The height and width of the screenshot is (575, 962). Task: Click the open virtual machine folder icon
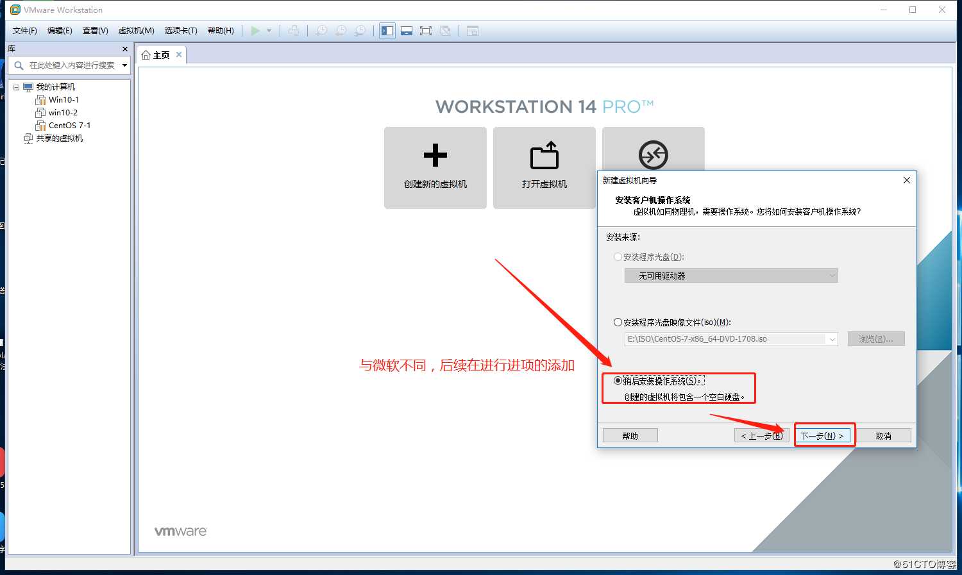coord(544,155)
